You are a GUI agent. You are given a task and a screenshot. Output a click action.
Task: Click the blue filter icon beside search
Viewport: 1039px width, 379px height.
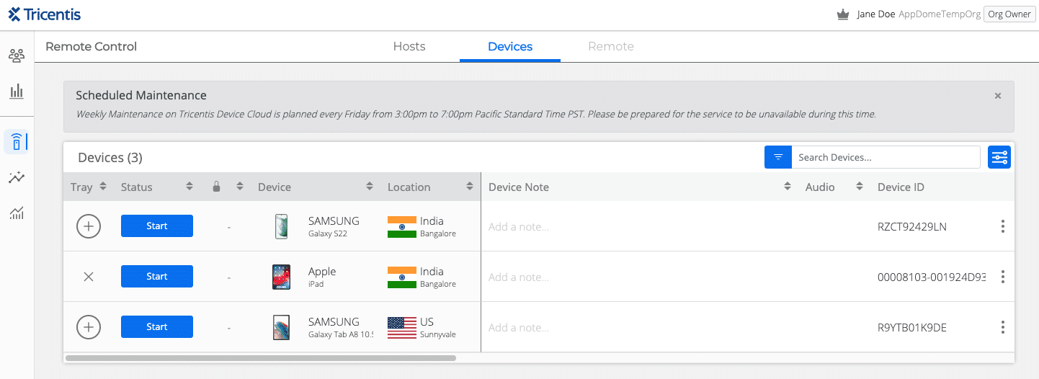pos(777,157)
